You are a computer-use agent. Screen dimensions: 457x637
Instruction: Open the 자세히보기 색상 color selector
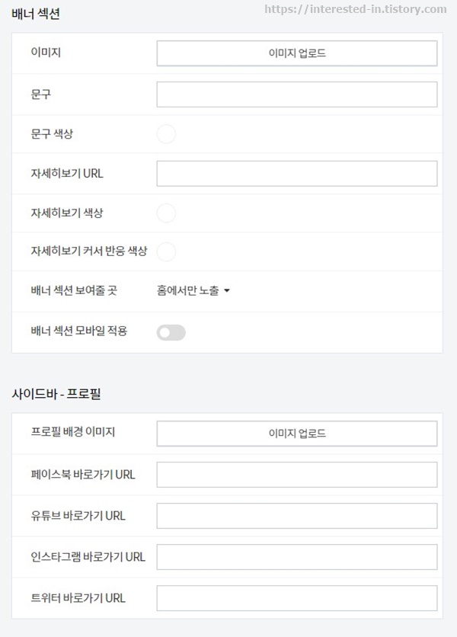166,213
